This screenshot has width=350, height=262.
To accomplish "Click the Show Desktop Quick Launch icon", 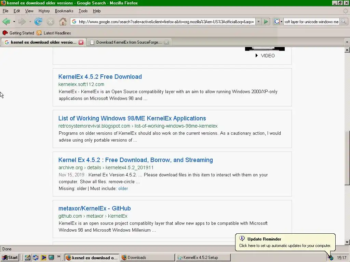I will tap(51, 258).
